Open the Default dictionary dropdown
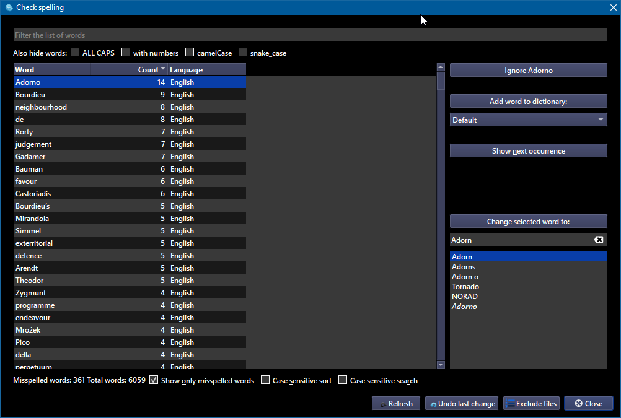Screen dimensions: 621x418 528,120
